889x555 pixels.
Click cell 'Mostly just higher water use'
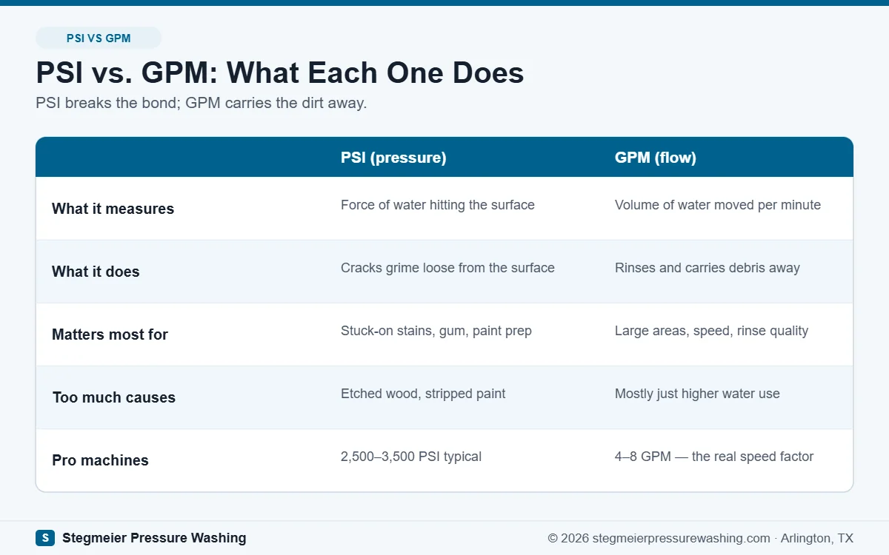point(697,394)
